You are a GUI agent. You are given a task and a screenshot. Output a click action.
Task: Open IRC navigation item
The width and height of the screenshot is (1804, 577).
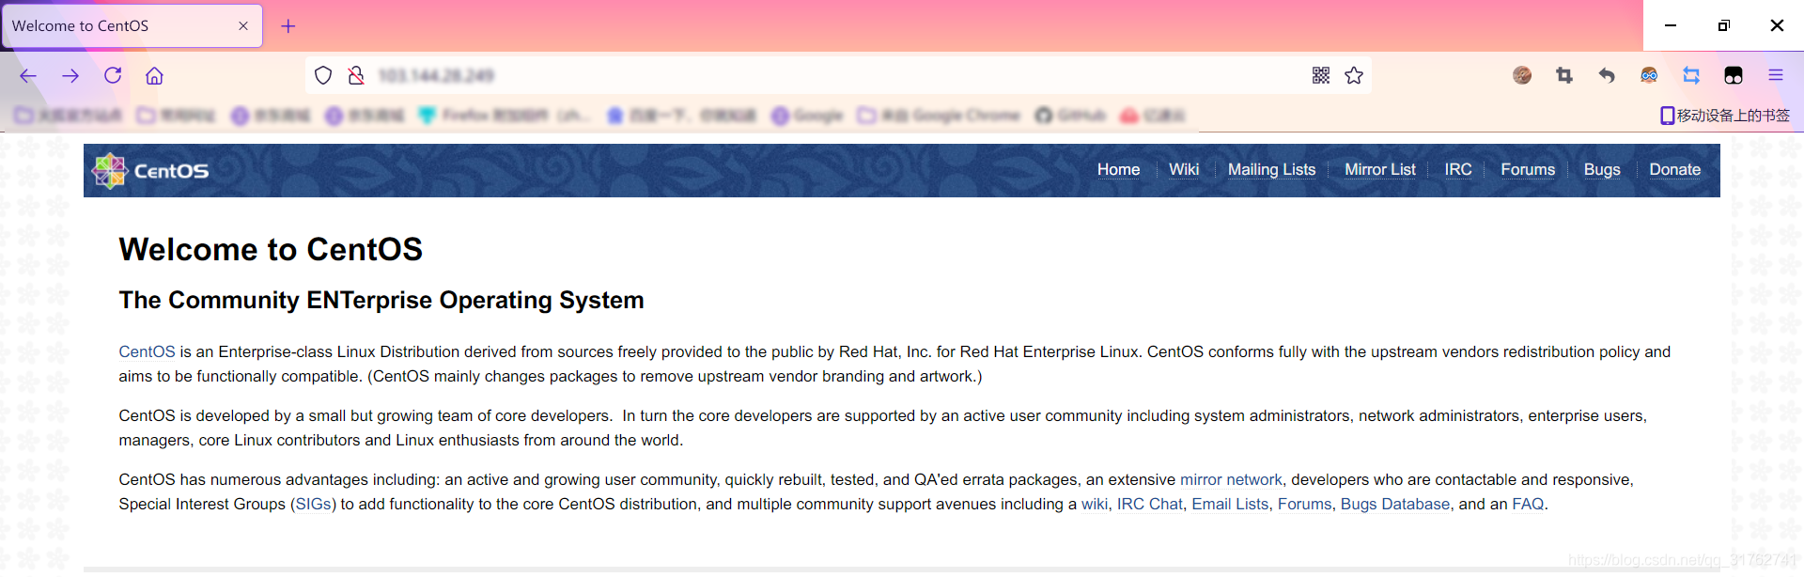[x=1458, y=170]
